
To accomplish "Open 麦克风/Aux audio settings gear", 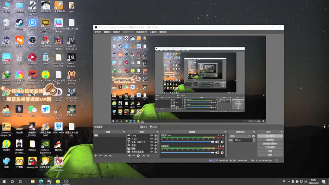I will point(222,142).
